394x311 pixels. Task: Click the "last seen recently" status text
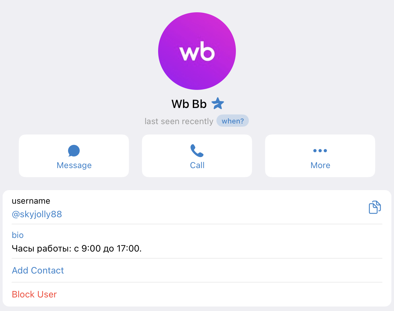point(179,121)
